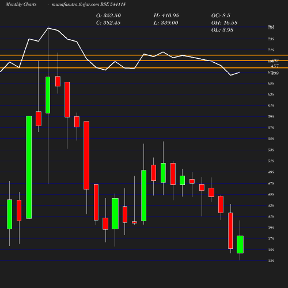Click the 518 price axis label
288x288 pixels.
pos(271,161)
